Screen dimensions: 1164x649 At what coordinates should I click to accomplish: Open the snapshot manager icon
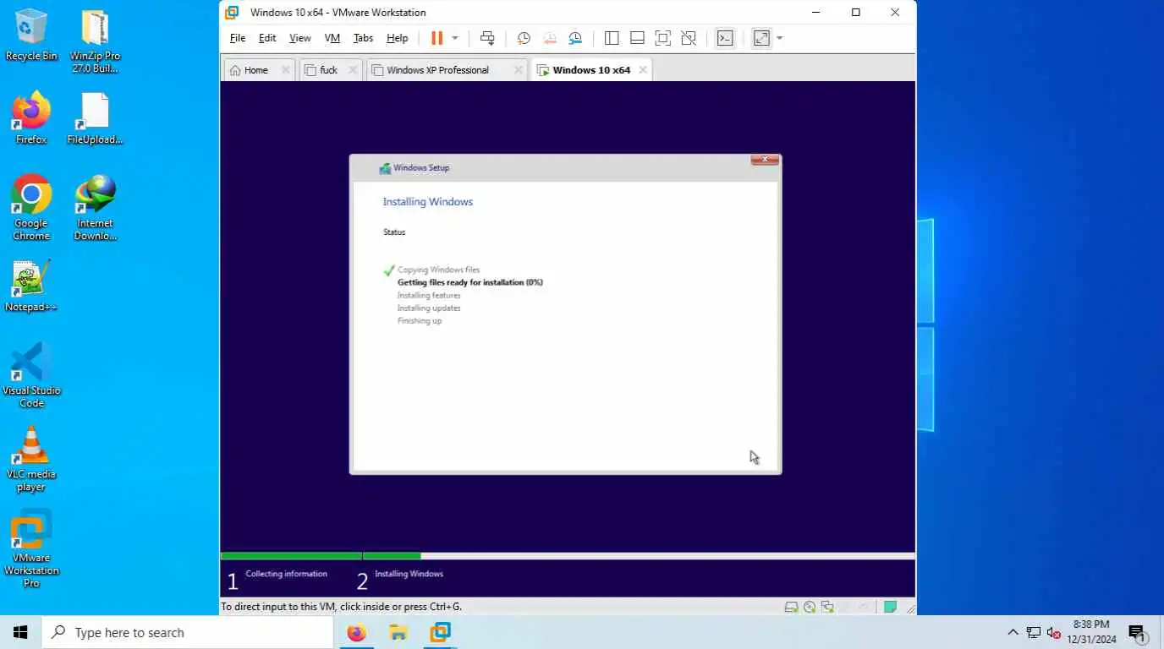(575, 38)
